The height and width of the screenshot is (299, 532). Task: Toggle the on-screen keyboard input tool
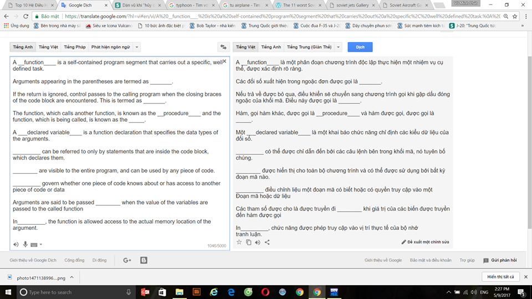[34, 244]
